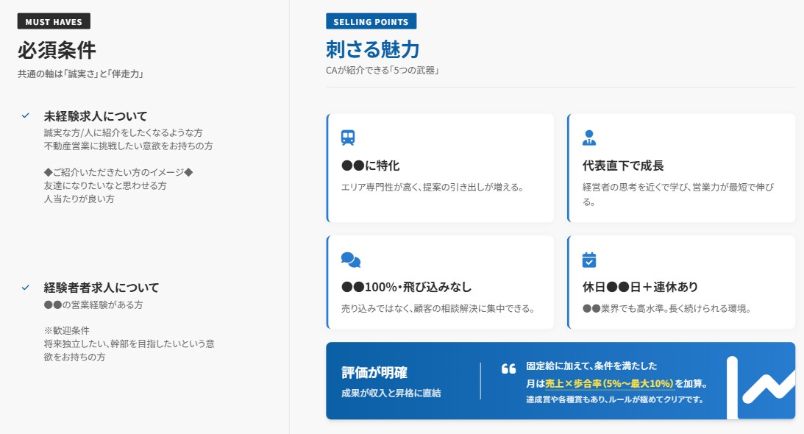Image resolution: width=804 pixels, height=434 pixels.
Task: Click the line ●●の営業経験がある方
Action: coord(93,305)
